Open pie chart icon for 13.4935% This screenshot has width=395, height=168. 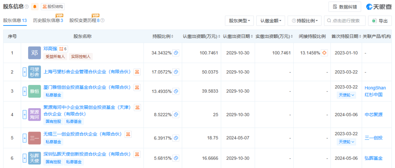(x=176, y=91)
